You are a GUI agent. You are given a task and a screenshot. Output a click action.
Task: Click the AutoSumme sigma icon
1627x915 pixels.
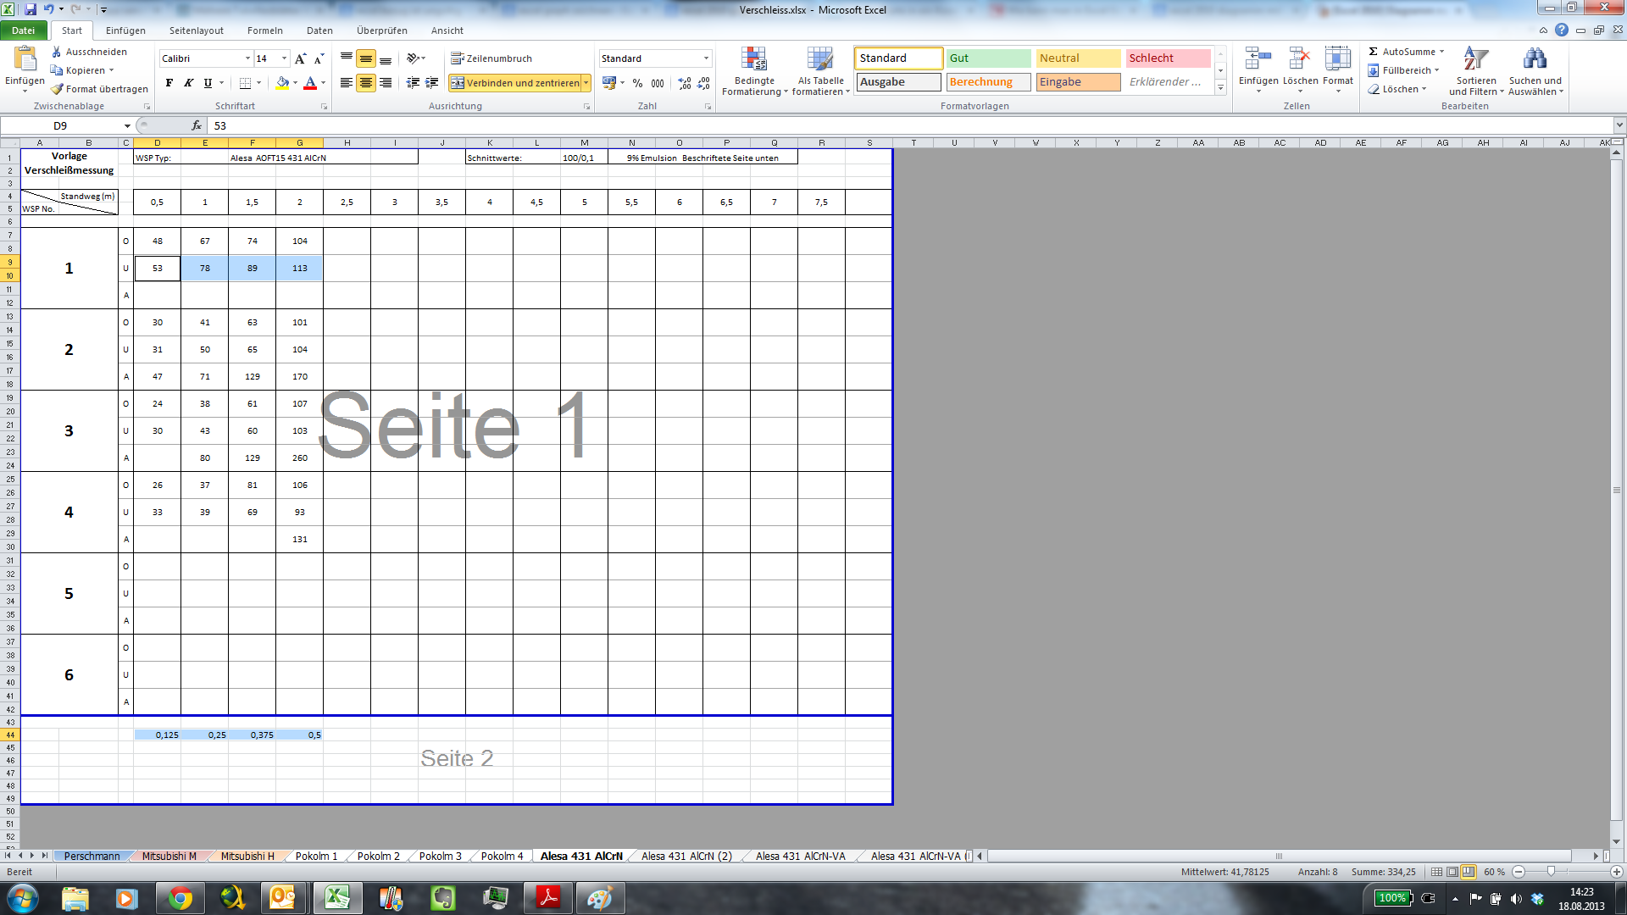point(1374,52)
